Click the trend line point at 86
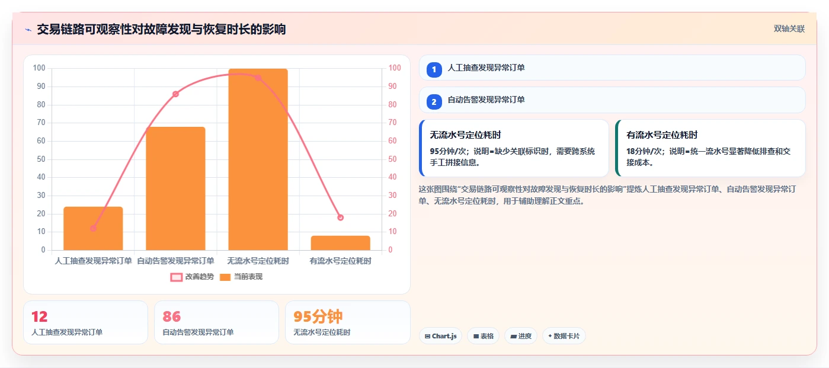 click(175, 94)
